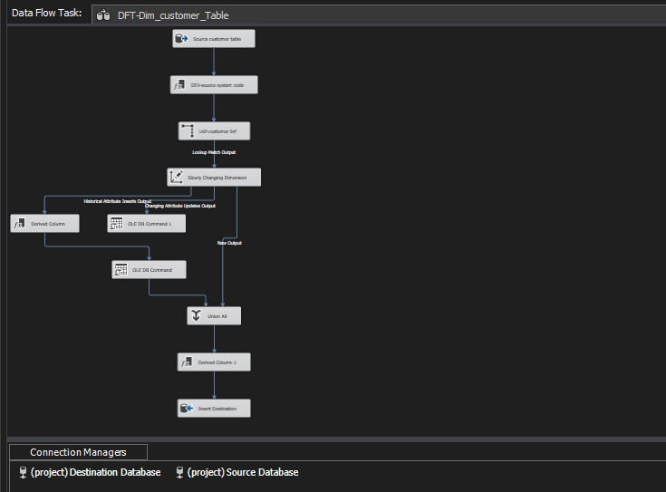Click the Insert Destination database icon
Viewport: 666px width, 492px height.
coord(187,409)
